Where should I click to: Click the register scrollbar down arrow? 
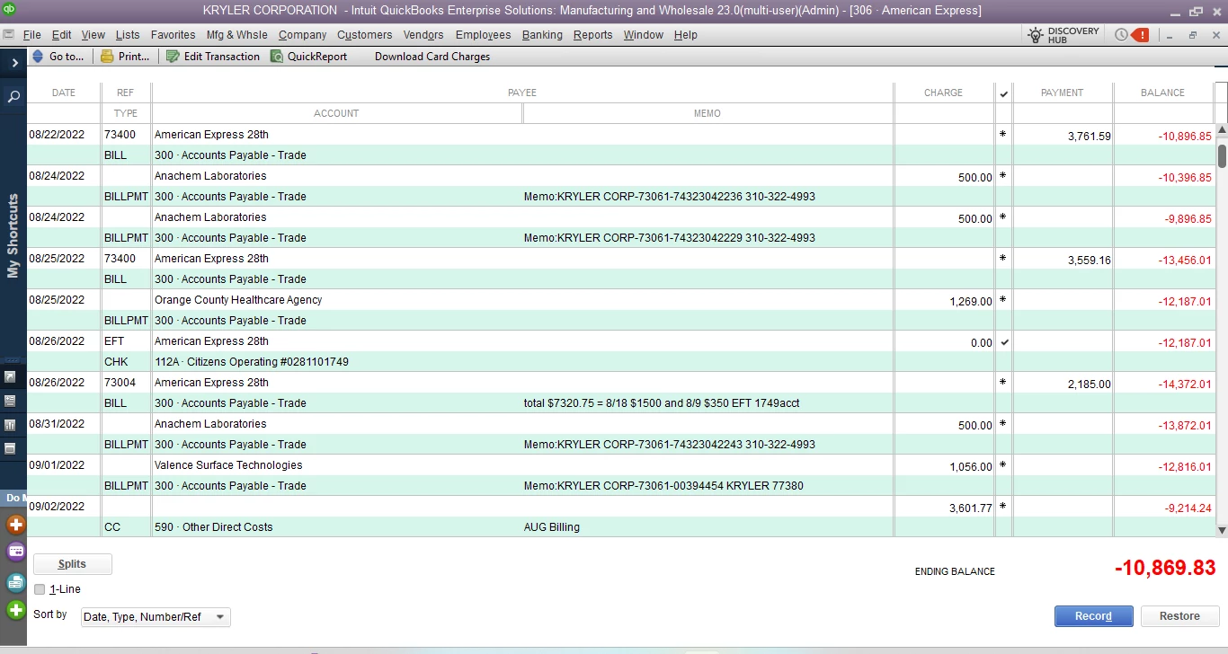(x=1222, y=531)
